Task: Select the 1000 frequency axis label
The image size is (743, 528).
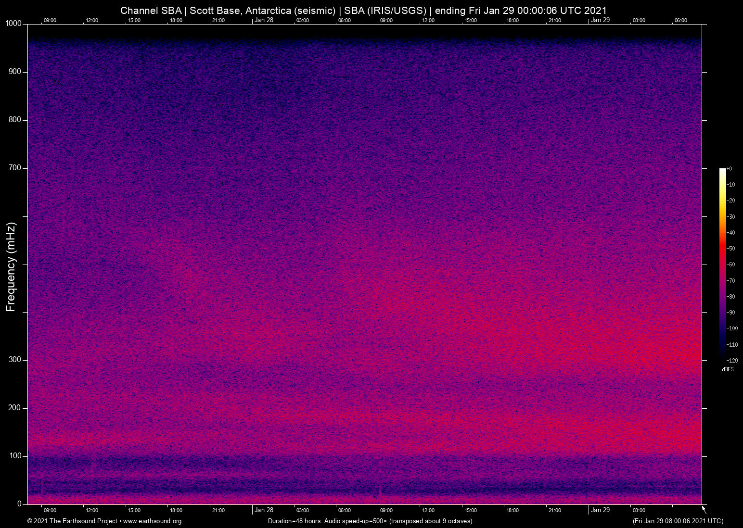Action: point(13,23)
